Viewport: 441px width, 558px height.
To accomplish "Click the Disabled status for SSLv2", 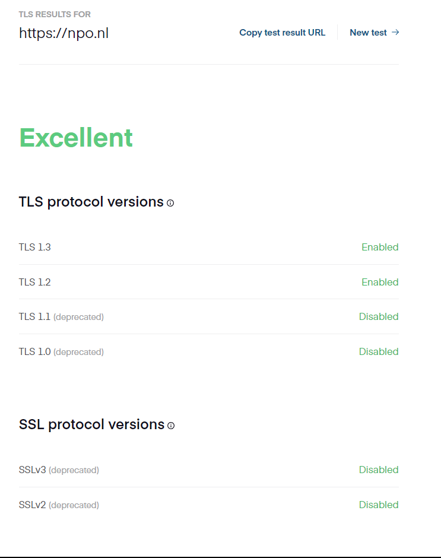I will [379, 505].
